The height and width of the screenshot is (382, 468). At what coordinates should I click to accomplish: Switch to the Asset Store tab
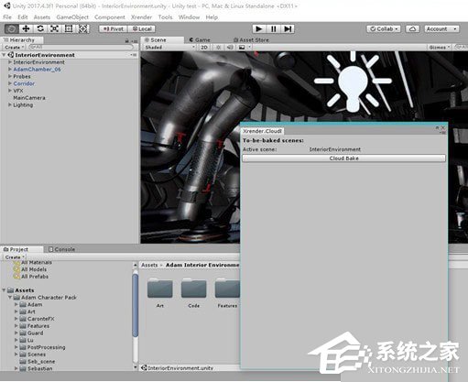[x=251, y=40]
